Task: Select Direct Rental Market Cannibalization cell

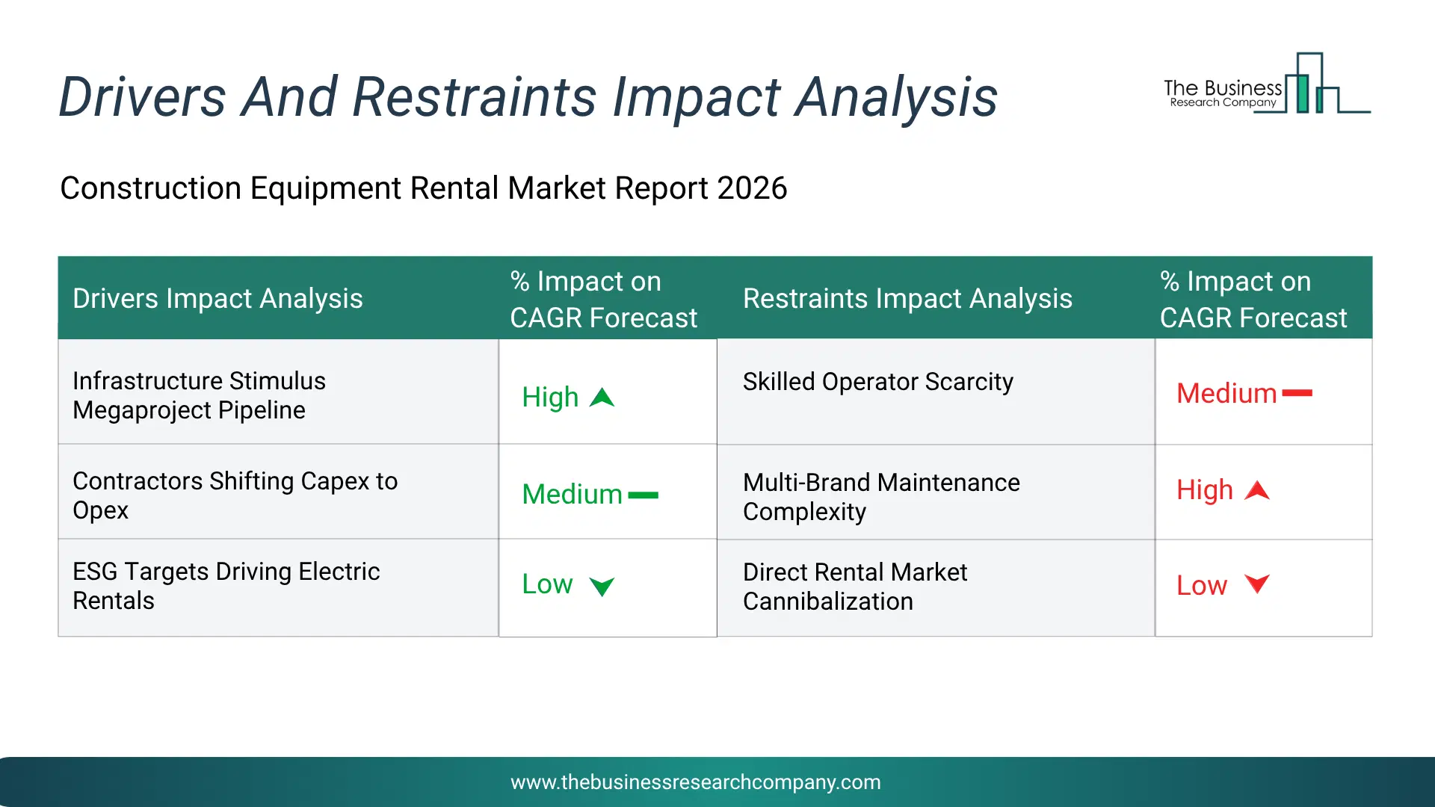Action: pyautogui.click(x=936, y=588)
